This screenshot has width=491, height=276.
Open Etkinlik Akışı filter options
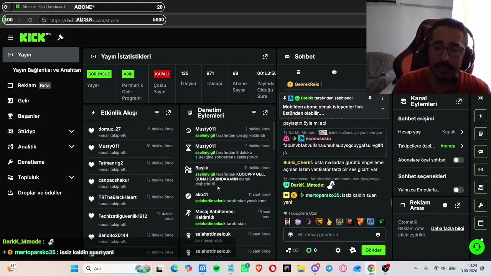pos(157,113)
